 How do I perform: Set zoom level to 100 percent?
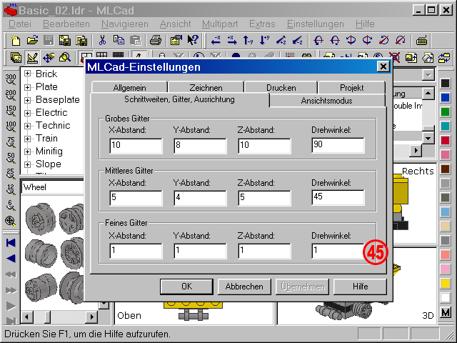click(x=11, y=126)
